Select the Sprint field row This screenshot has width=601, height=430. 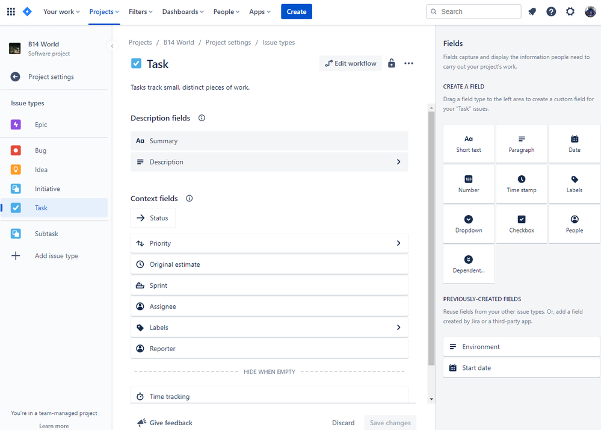pos(269,285)
